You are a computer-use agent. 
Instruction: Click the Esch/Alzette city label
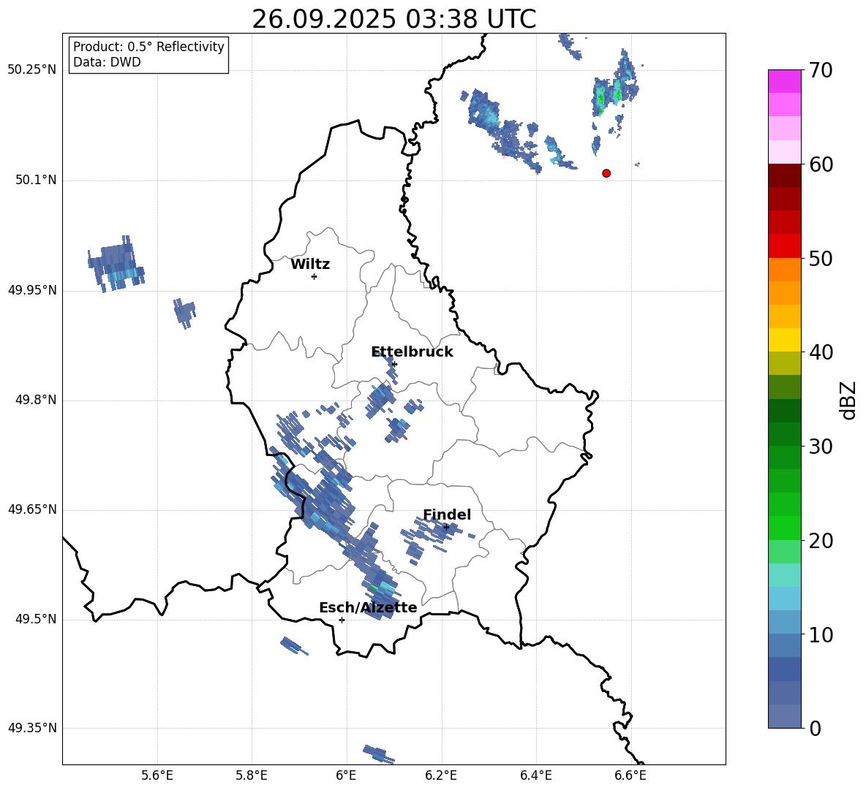click(368, 607)
